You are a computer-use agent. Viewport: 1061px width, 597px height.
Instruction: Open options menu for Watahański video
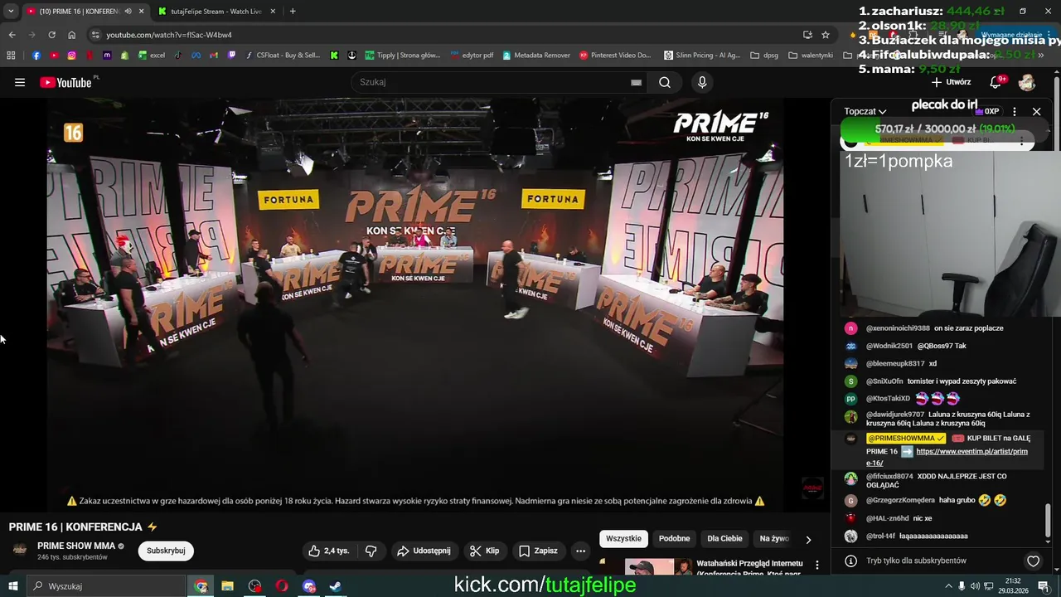point(817,565)
